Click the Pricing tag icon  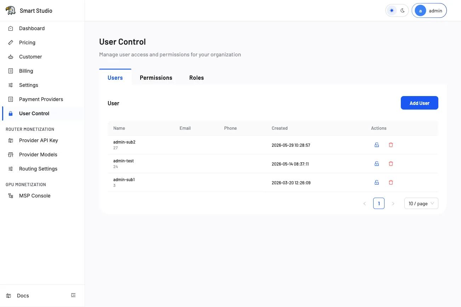11,43
